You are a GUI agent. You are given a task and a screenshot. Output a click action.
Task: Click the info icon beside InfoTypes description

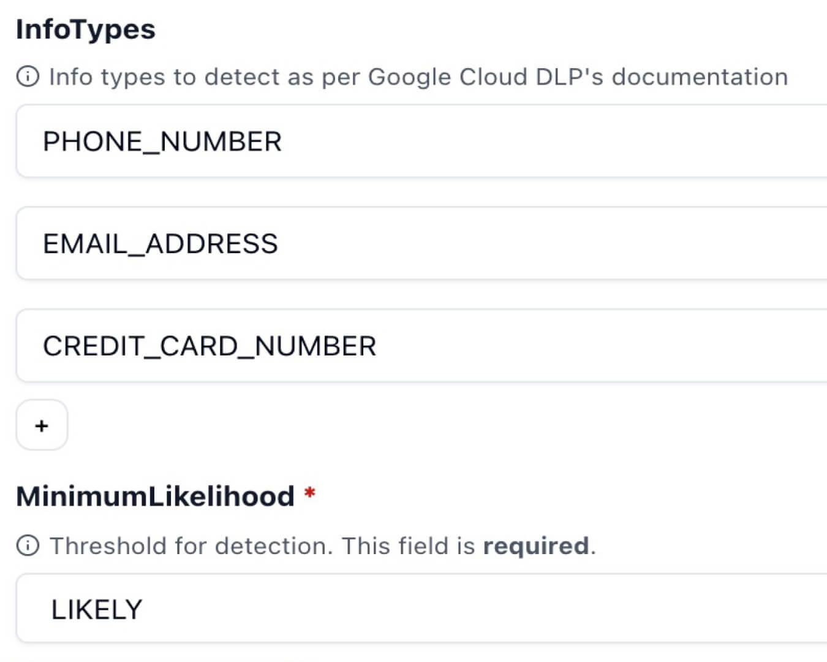pos(28,77)
